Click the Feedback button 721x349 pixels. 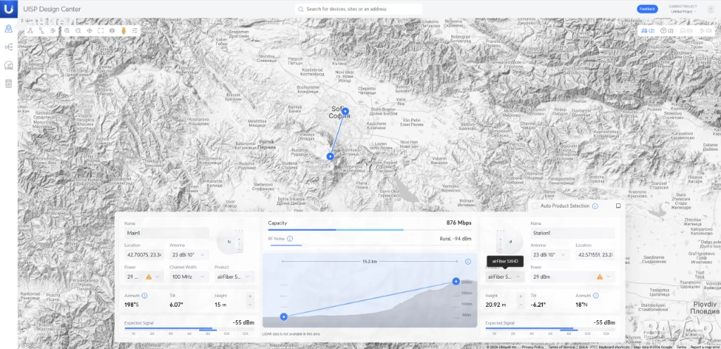pos(647,8)
